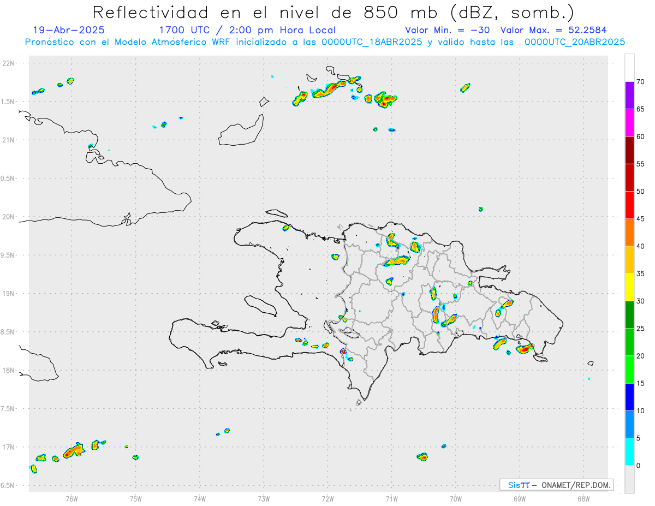Click the colorbar tick value '50'
Screen dimensions: 655x506
pos(640,192)
